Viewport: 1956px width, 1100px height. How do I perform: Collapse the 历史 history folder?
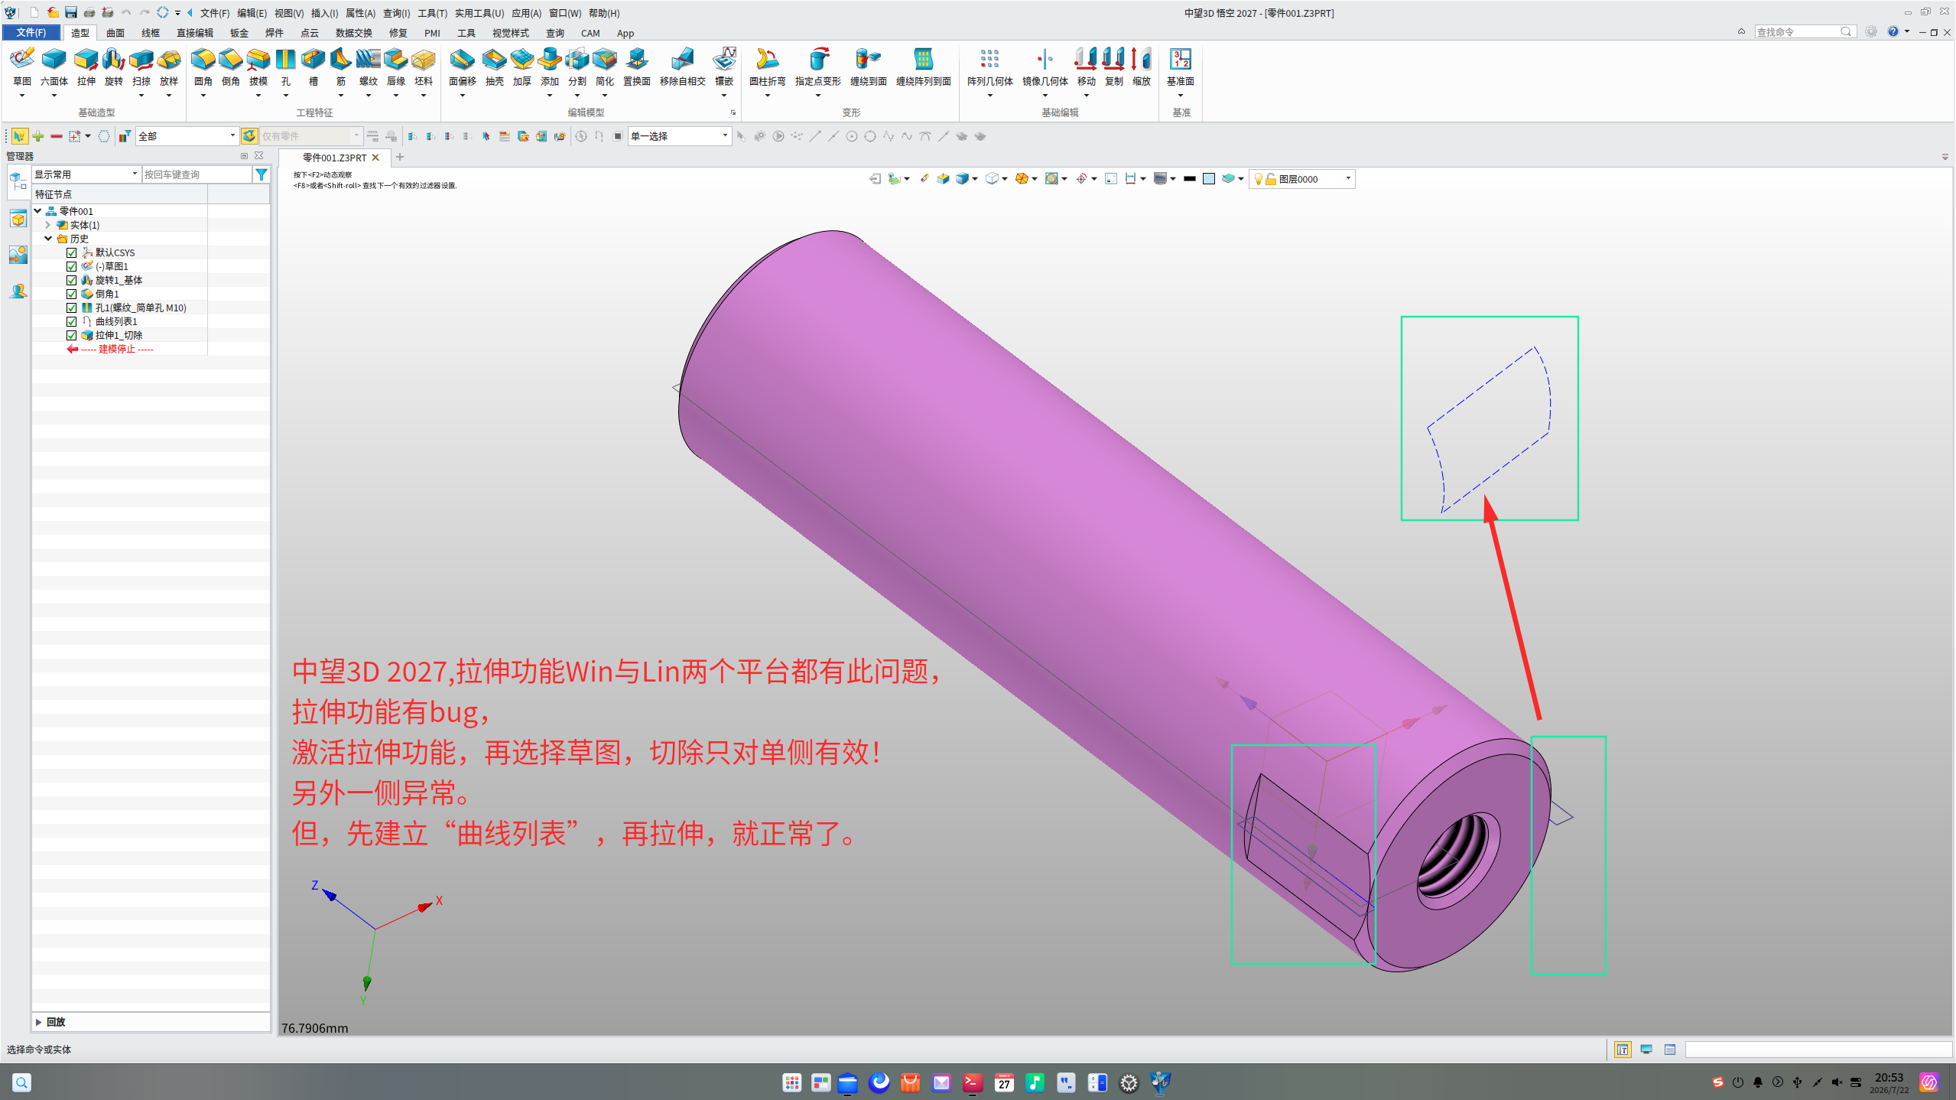pos(48,239)
